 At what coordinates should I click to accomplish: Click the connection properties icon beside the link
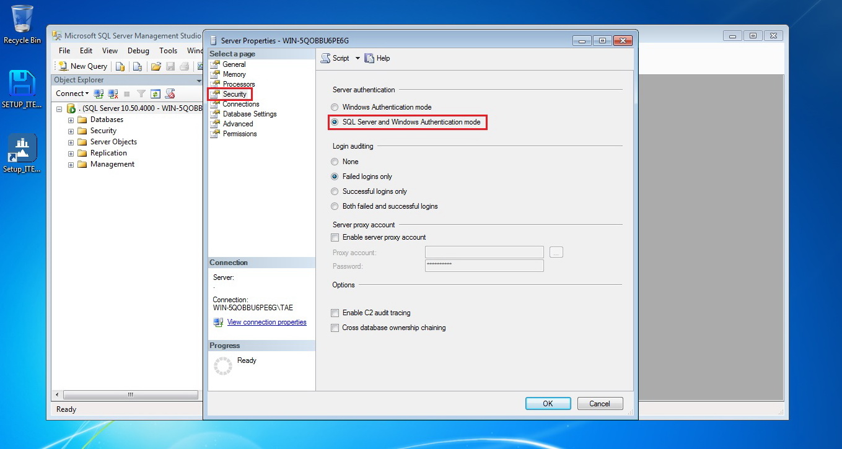pos(218,322)
